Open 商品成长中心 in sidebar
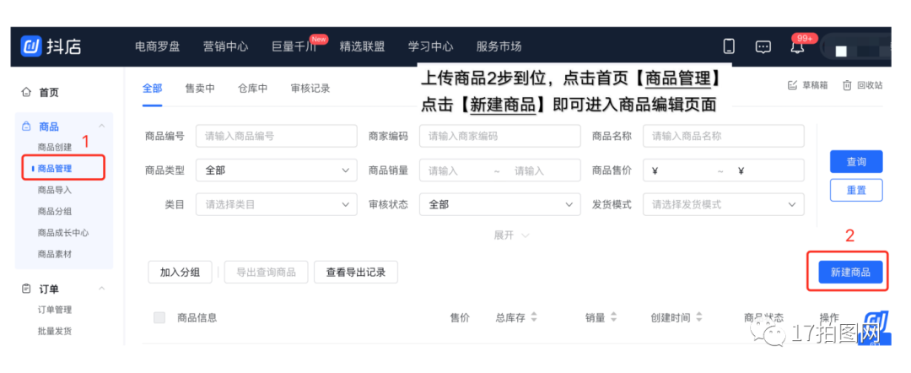This screenshot has width=911, height=373. click(x=63, y=232)
